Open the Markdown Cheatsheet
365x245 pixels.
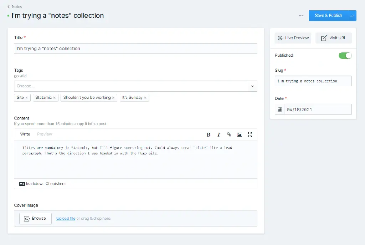click(x=42, y=184)
